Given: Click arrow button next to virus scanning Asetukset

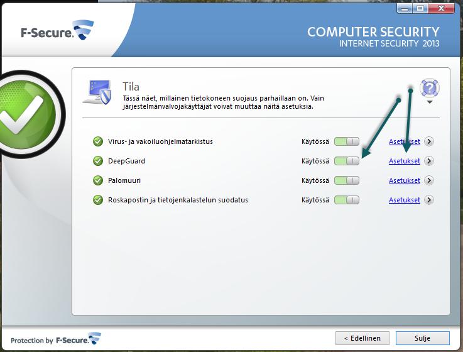Looking at the screenshot, I should 429,141.
